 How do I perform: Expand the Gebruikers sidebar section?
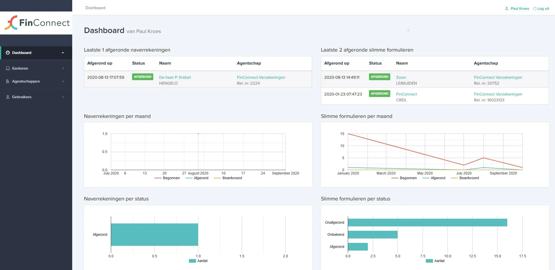pyautogui.click(x=36, y=97)
